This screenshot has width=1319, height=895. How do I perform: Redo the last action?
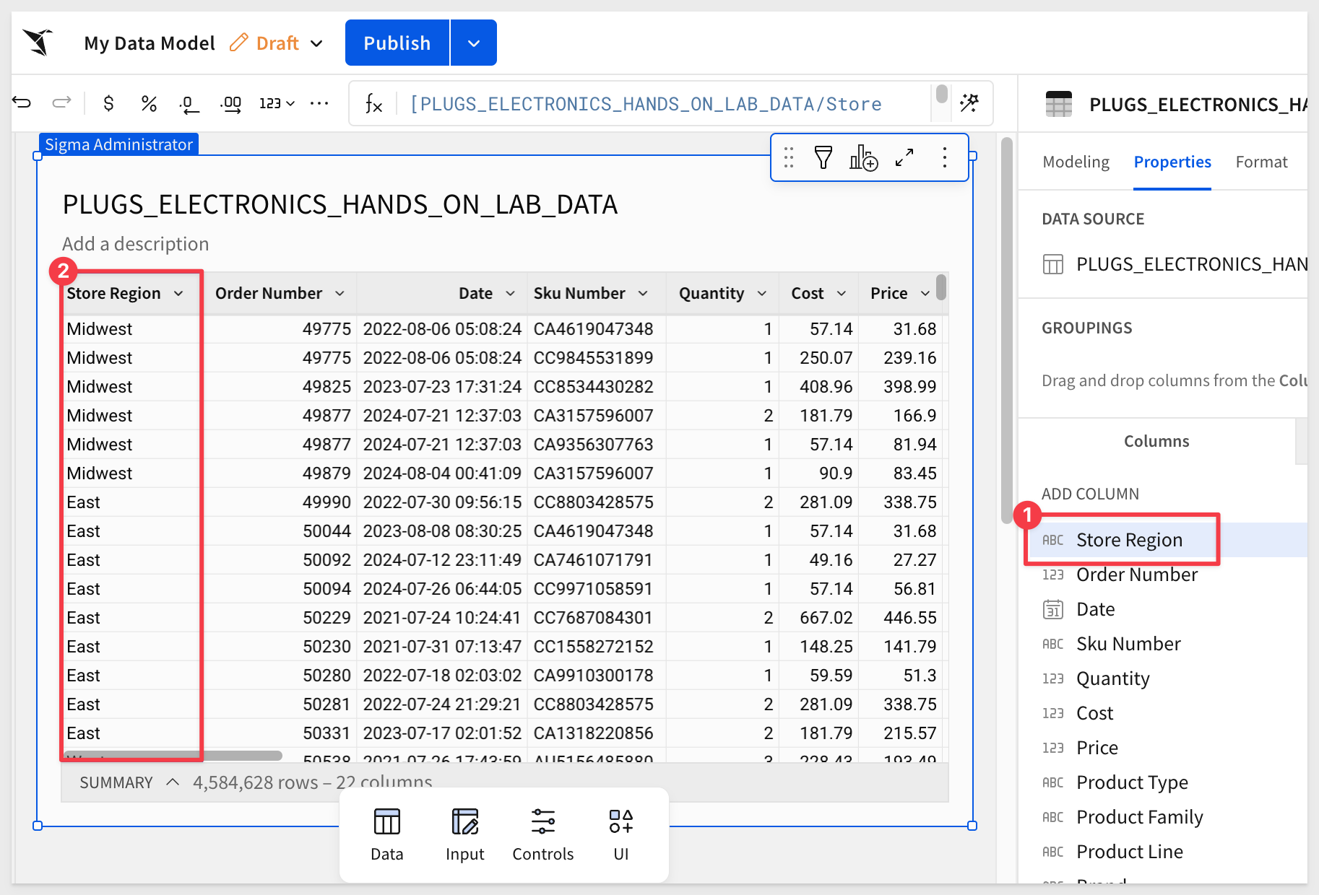tap(62, 102)
